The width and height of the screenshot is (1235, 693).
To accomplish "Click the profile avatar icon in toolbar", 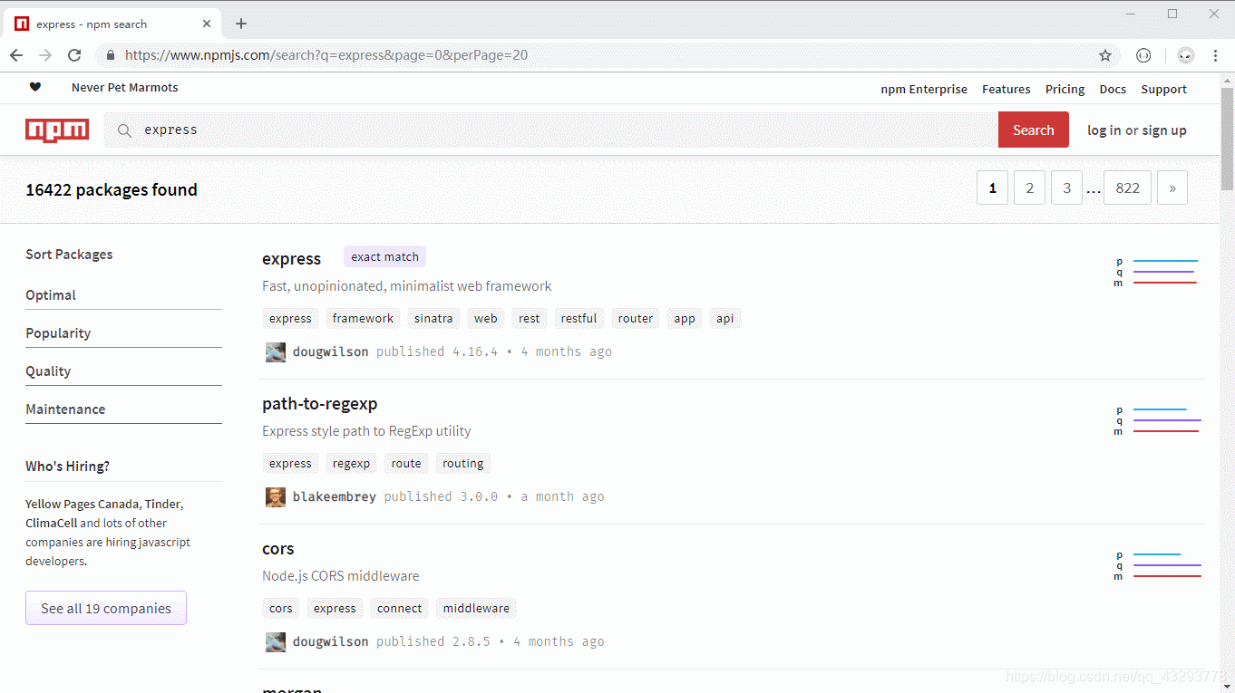I will (x=1186, y=55).
